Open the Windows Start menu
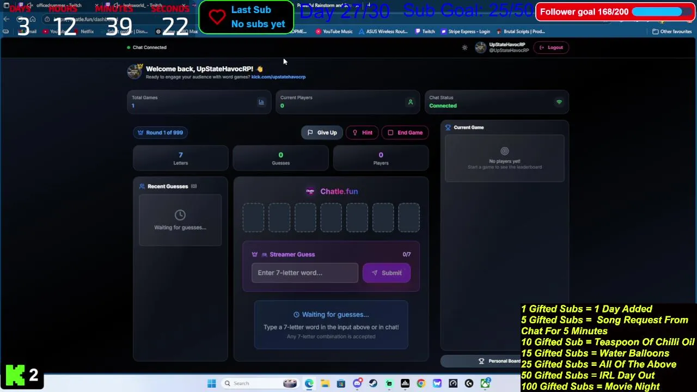 (211, 383)
